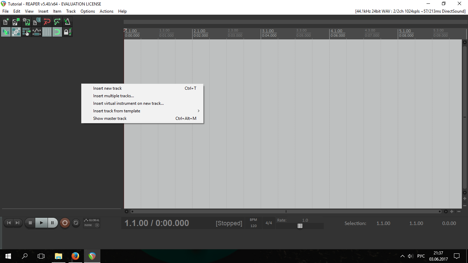468x263 pixels.
Task: Click the Stop transport button
Action: click(x=30, y=223)
